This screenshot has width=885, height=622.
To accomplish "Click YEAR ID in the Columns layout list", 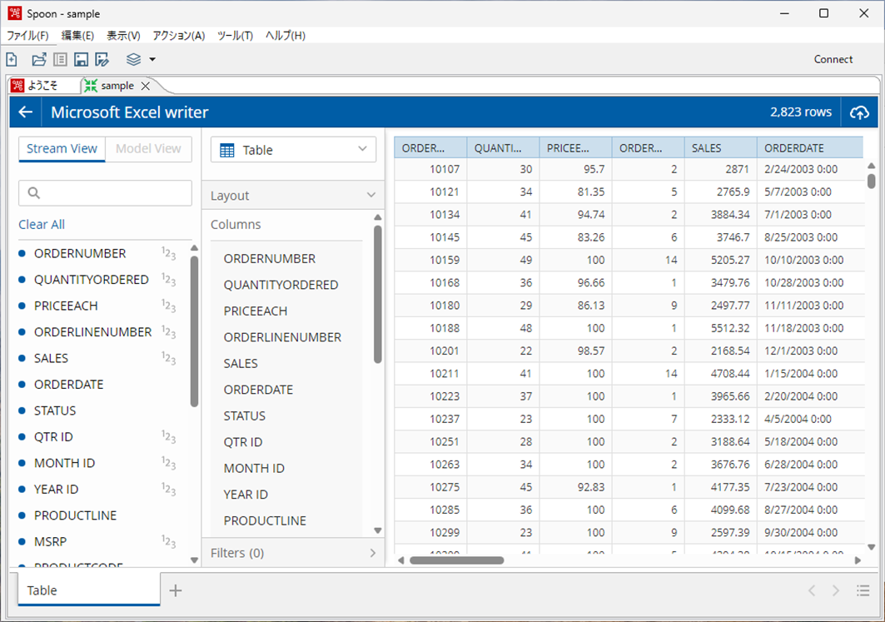I will 246,495.
